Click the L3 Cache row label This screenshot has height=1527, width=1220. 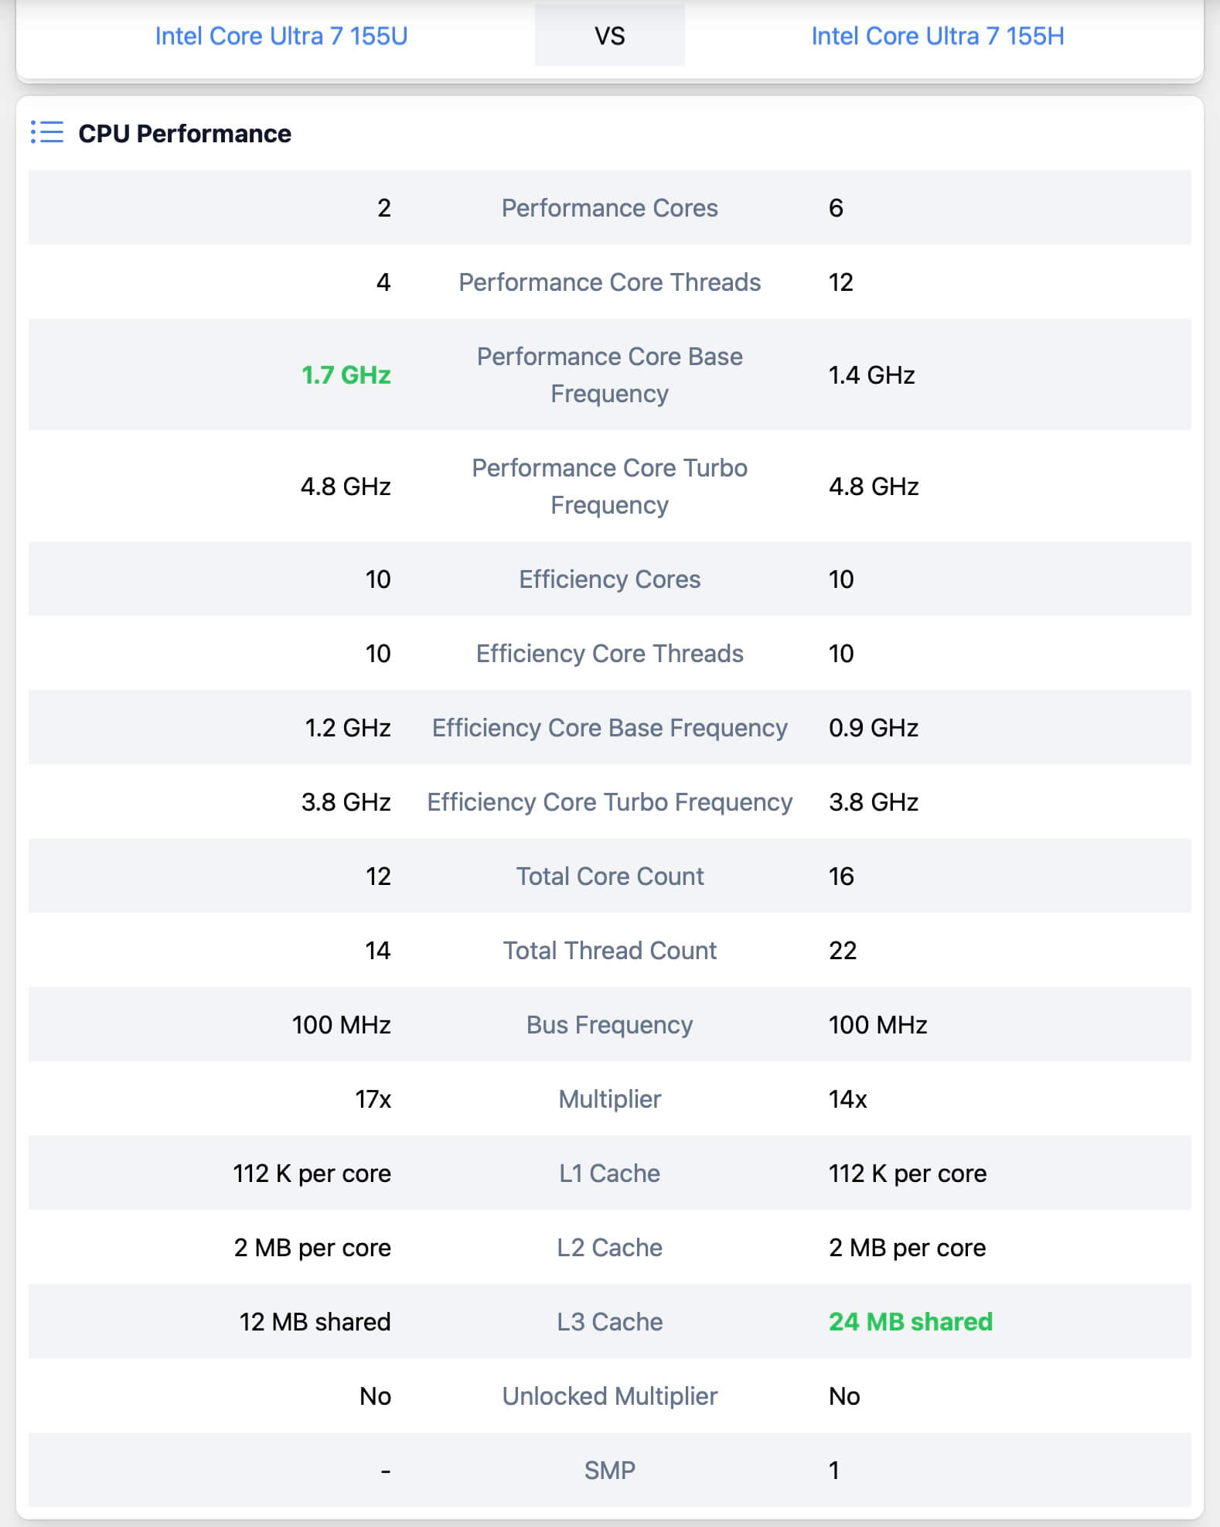(x=609, y=1322)
